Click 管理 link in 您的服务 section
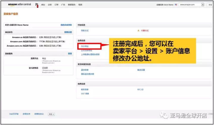 pyautogui.click(x=70, y=54)
